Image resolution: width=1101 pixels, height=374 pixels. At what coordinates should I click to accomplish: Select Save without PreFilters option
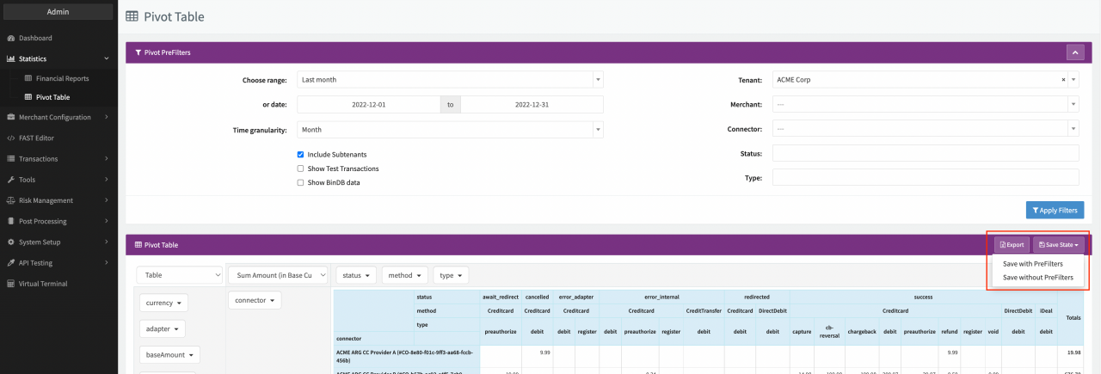pos(1037,278)
